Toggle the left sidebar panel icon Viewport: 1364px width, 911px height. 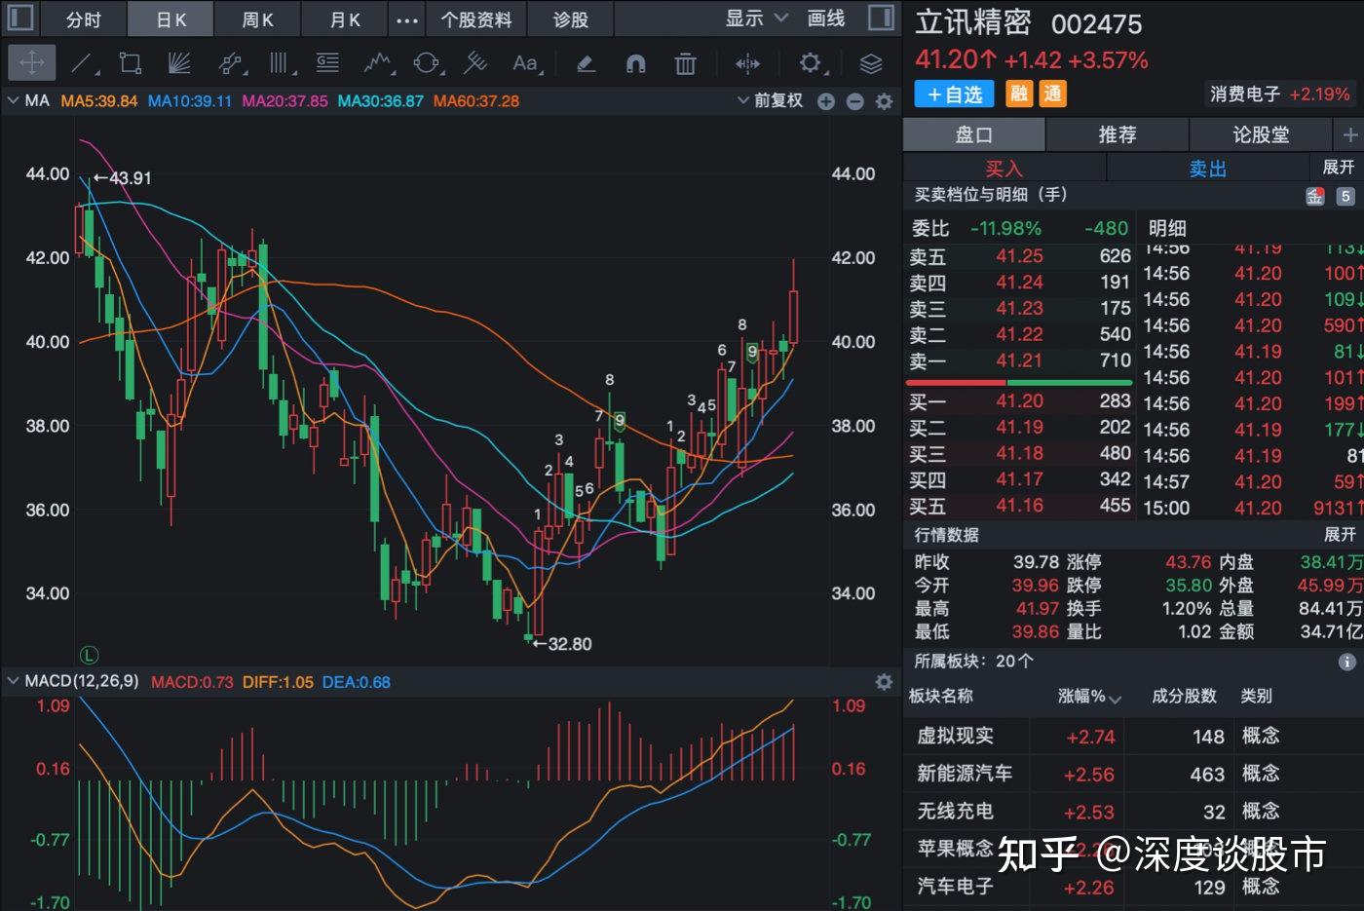(20, 18)
